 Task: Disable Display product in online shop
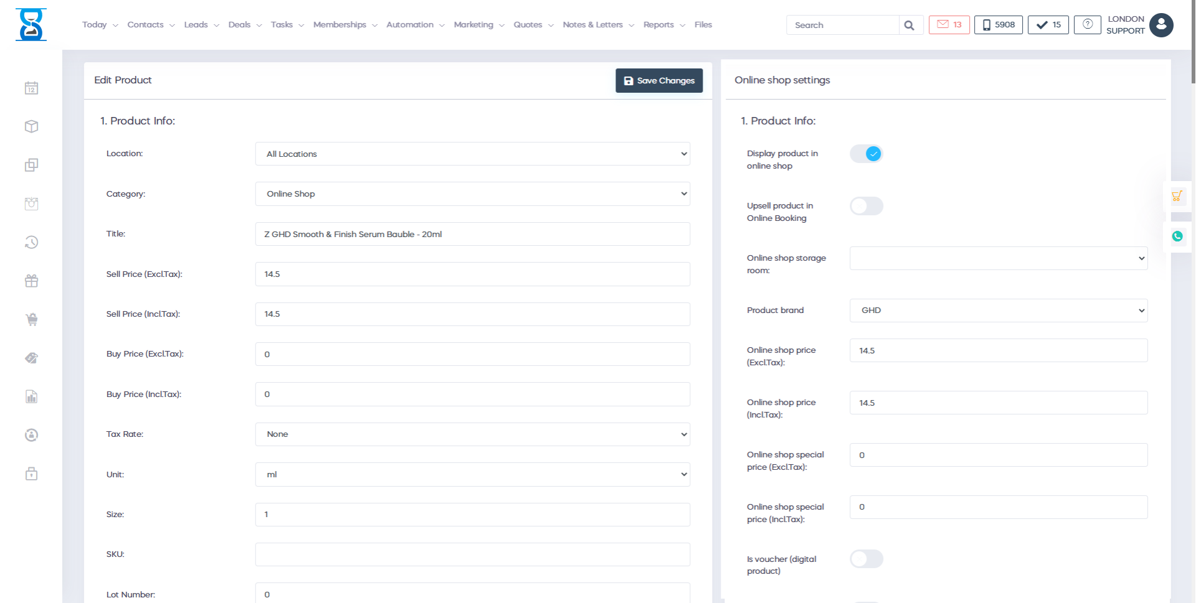866,154
